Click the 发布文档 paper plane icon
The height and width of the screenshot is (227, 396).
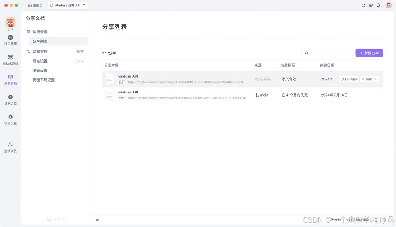click(x=29, y=52)
